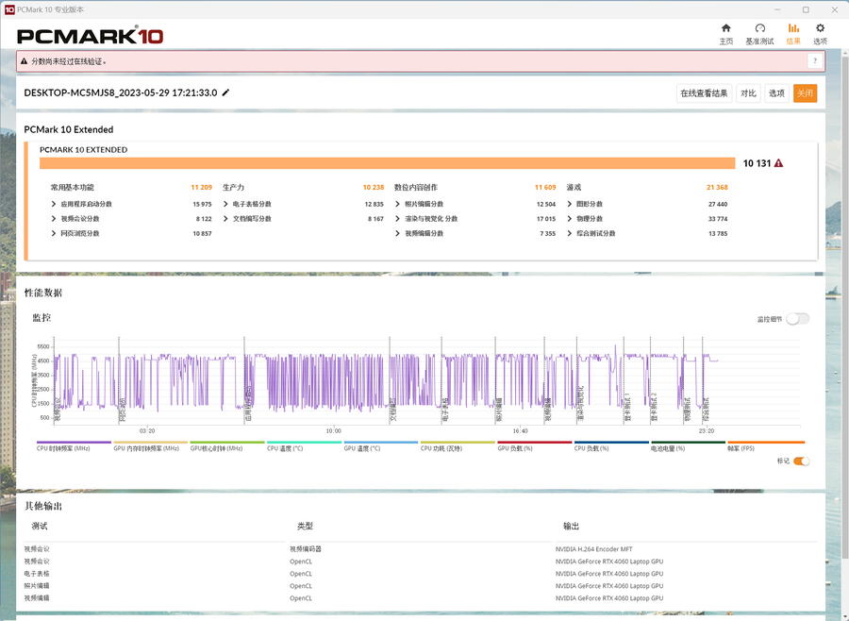Click the 游戏 score 21 368

[x=717, y=188]
